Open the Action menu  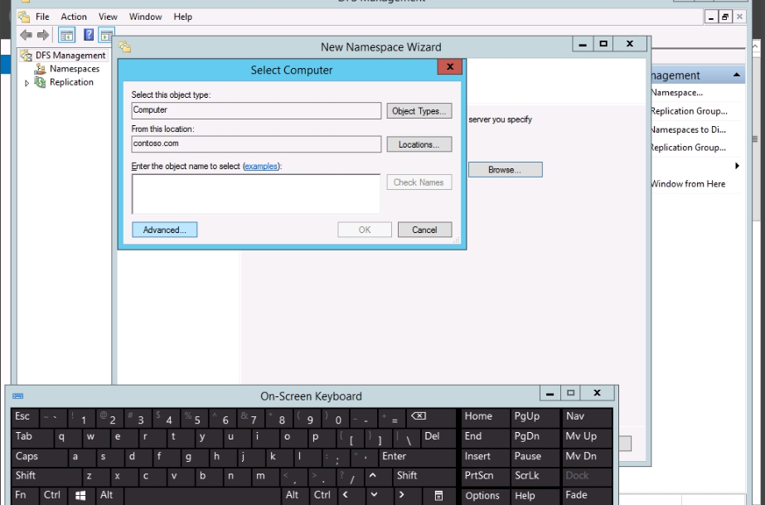click(x=74, y=17)
